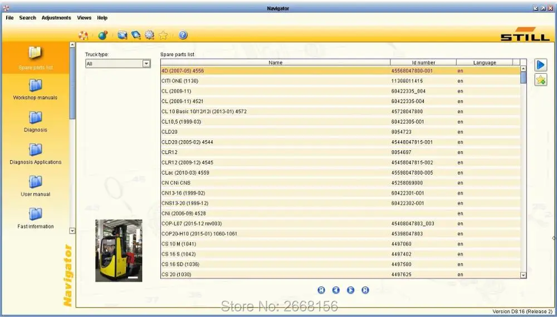Click the picture search toolbar icon

pyautogui.click(x=122, y=35)
